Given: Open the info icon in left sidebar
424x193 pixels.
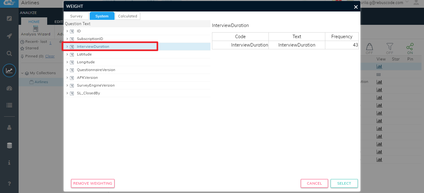Looking at the screenshot, I should (x=9, y=163).
